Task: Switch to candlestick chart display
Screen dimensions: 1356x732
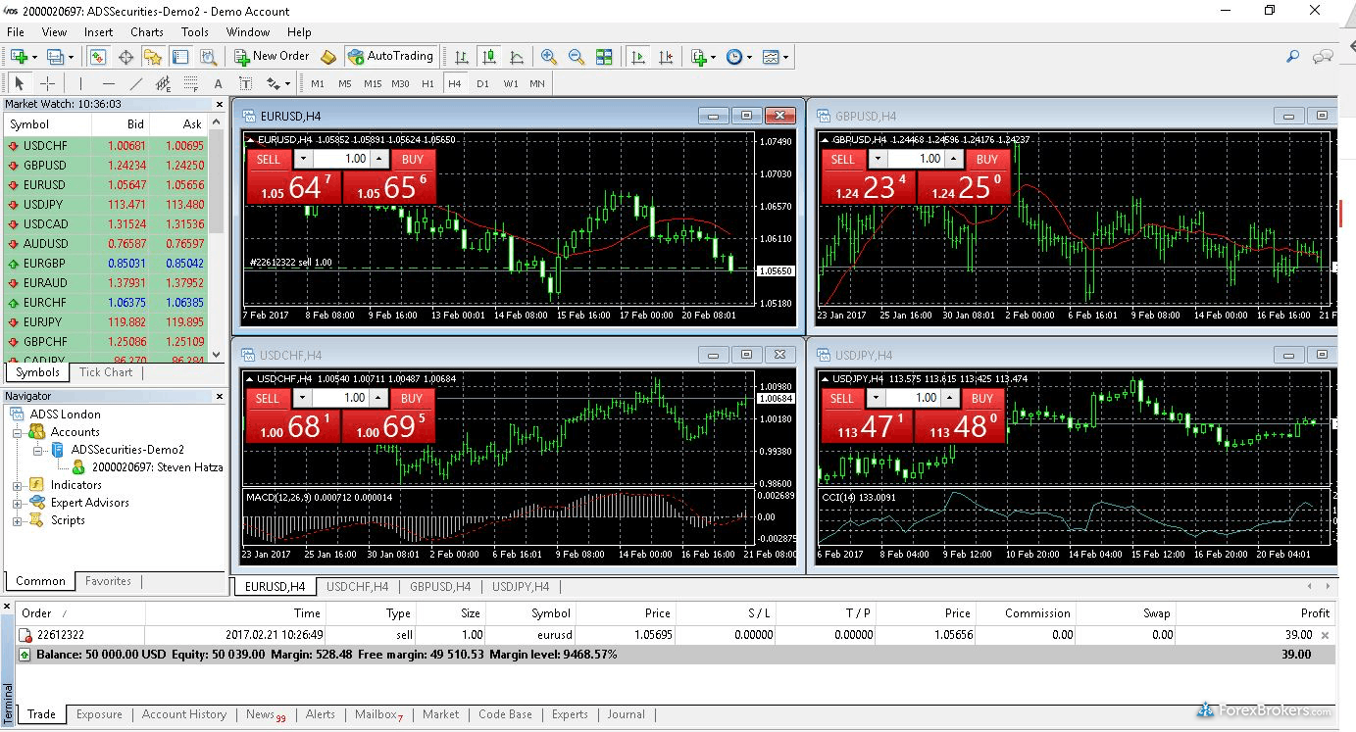Action: [x=489, y=57]
